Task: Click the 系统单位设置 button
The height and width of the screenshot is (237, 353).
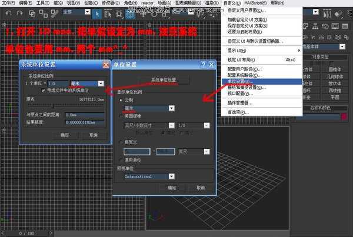Action: [x=164, y=80]
